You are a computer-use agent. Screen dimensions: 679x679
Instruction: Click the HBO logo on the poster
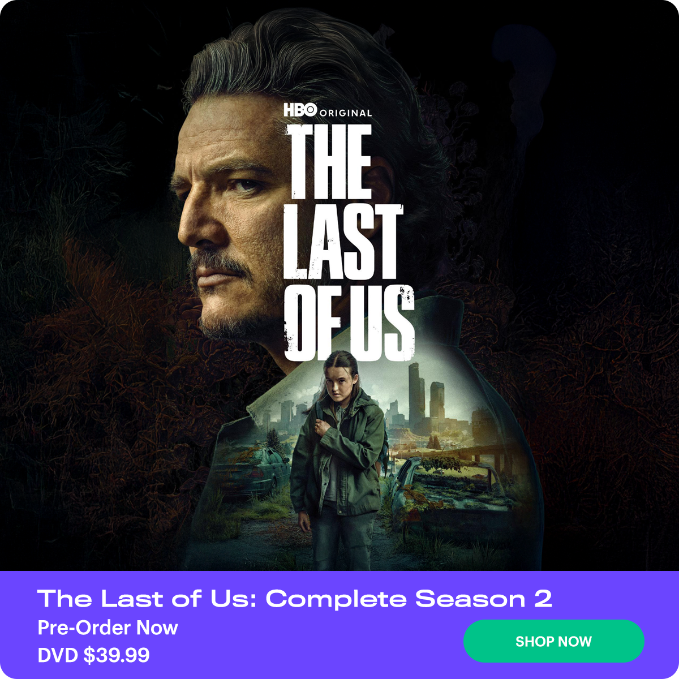pos(300,110)
